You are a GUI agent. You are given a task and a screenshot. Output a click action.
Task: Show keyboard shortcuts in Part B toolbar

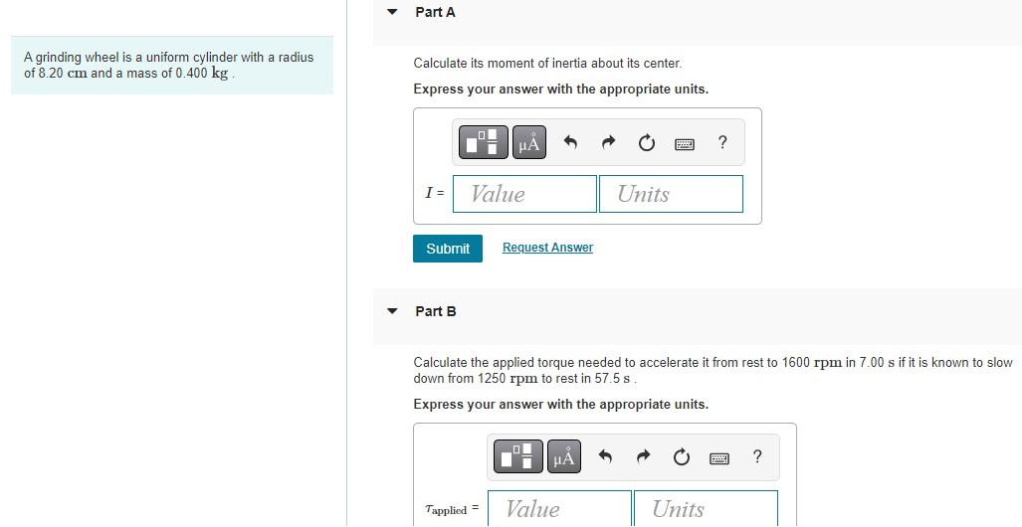coord(718,458)
